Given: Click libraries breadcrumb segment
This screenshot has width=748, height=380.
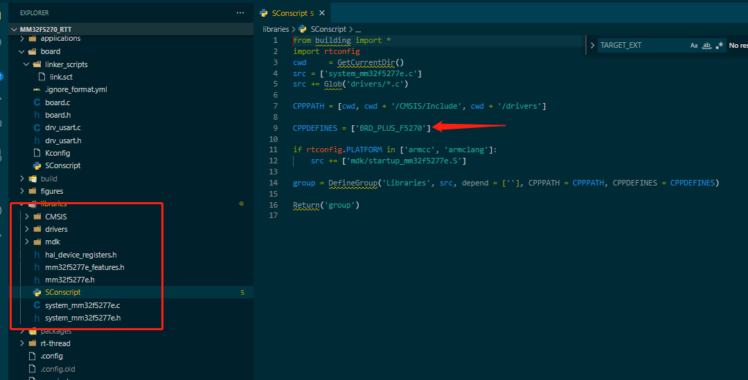Looking at the screenshot, I should 276,30.
